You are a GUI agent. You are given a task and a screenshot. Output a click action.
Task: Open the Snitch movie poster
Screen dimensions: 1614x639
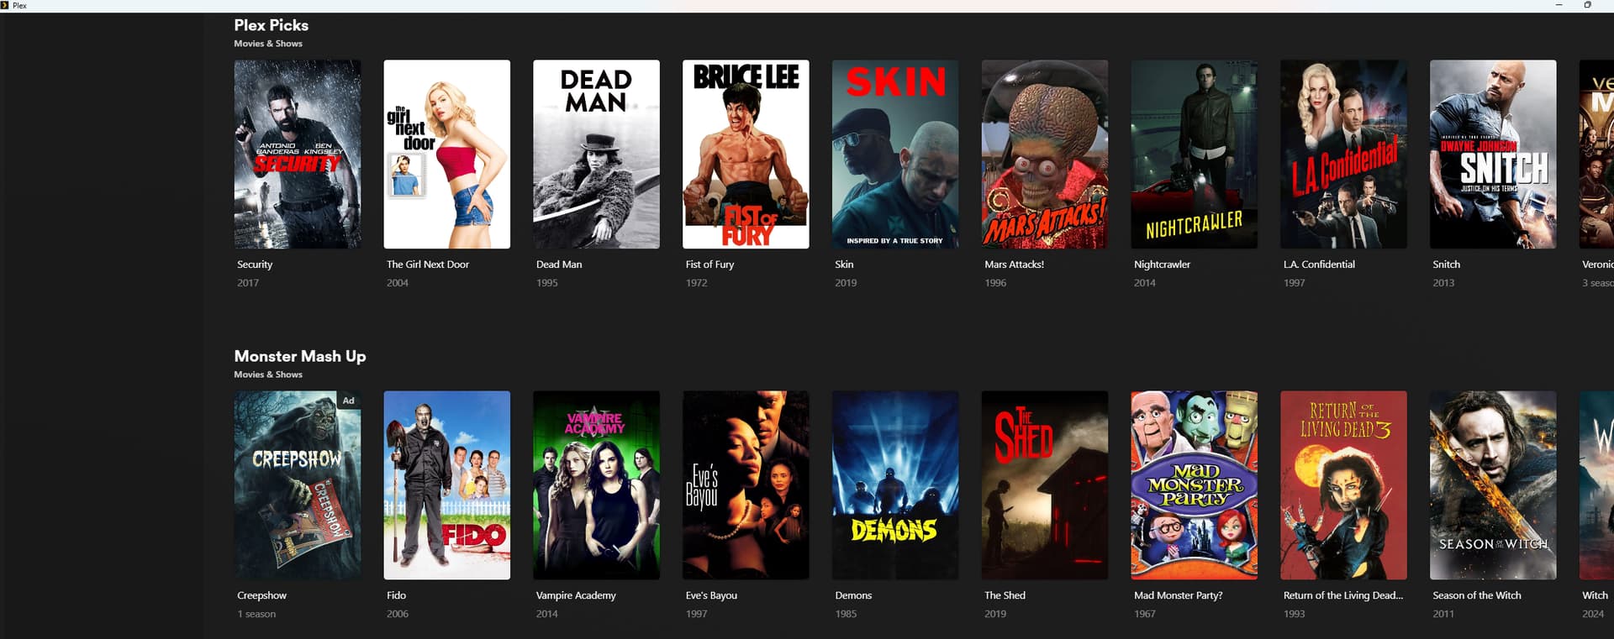(1493, 154)
